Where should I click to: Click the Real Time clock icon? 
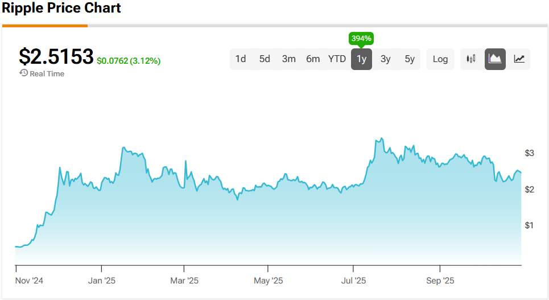(23, 73)
